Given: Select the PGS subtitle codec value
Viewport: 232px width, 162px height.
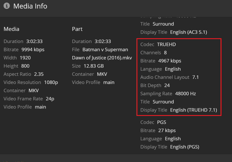Looking at the screenshot, I should click(162, 122).
